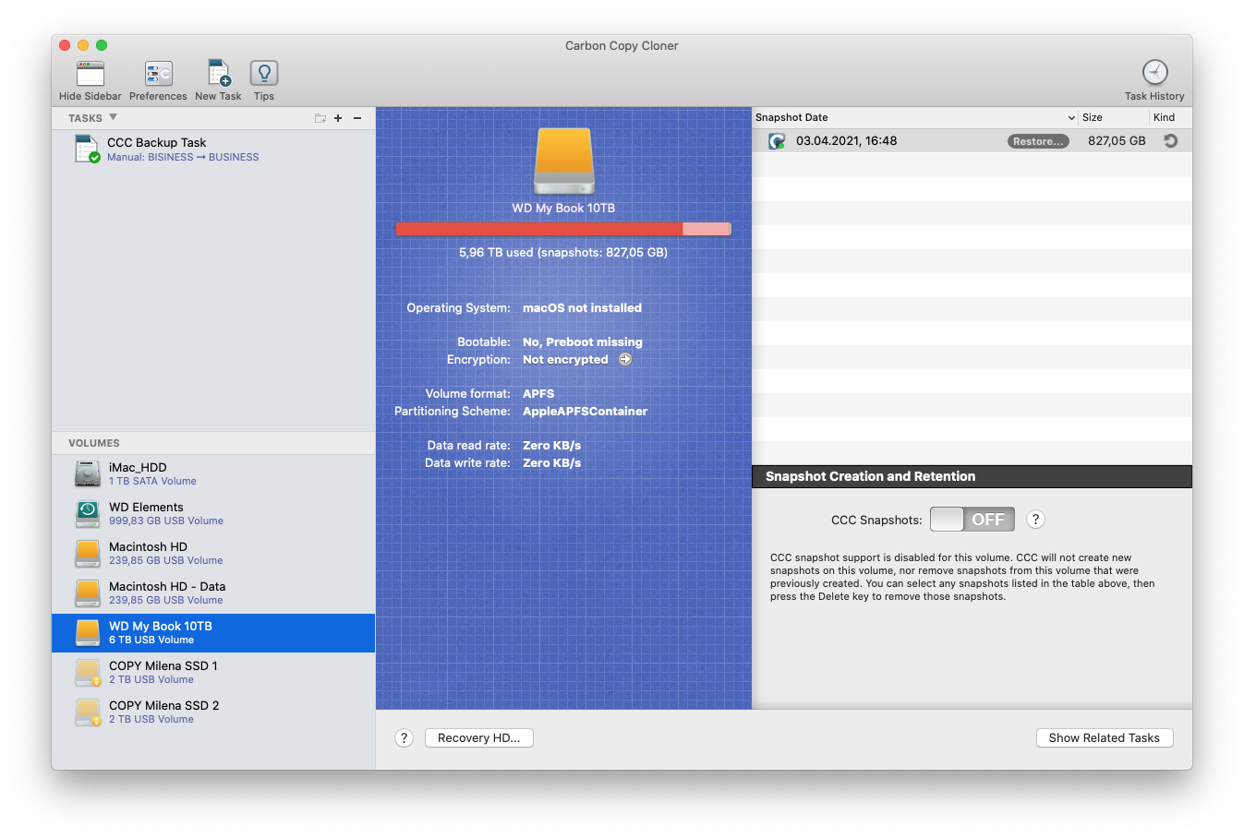Click the large WD My Book 10TB disk image

point(564,162)
